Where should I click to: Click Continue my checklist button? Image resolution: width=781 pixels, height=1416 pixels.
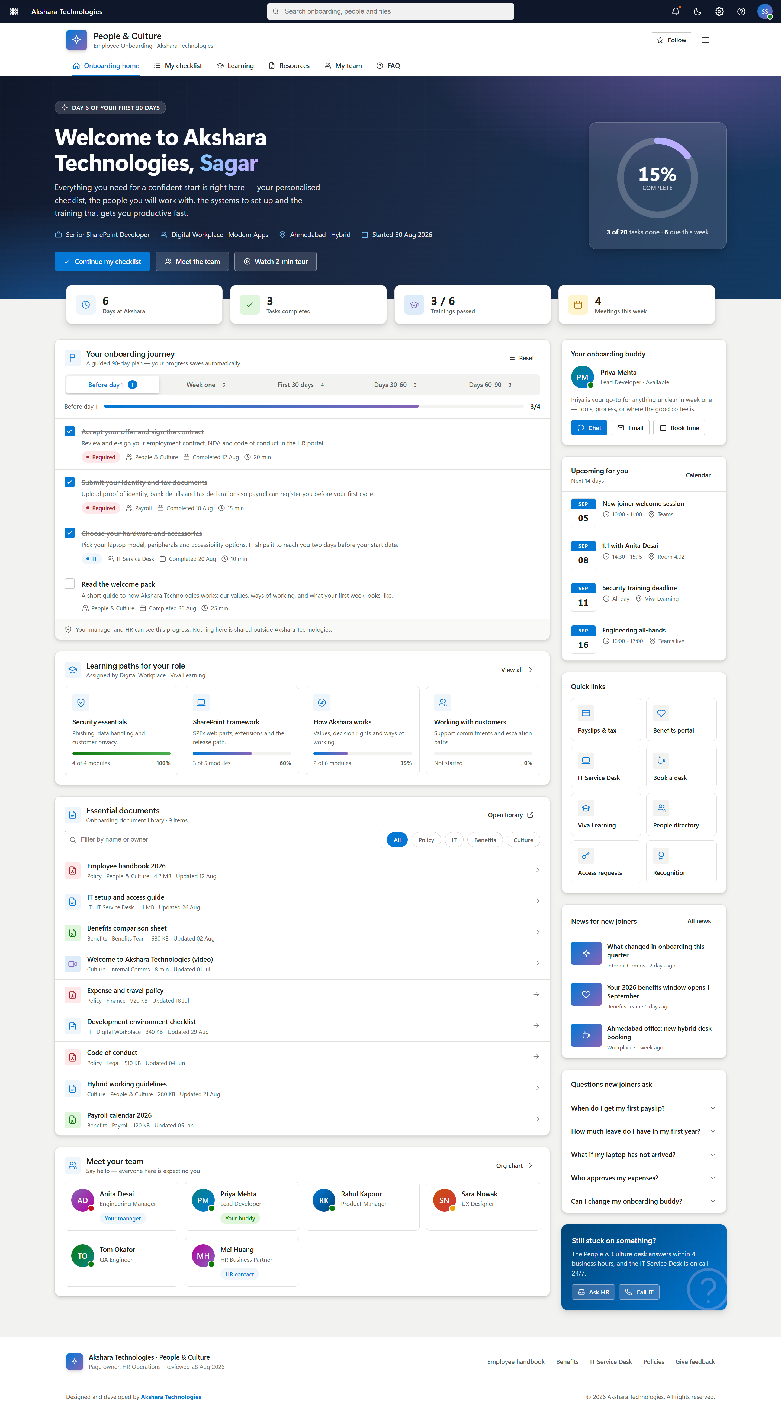(x=102, y=262)
